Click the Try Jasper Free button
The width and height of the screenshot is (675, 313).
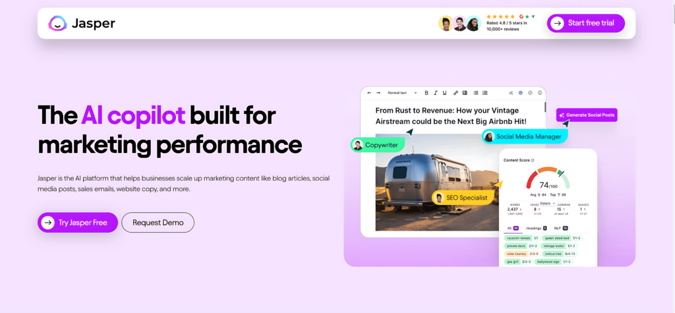[78, 223]
